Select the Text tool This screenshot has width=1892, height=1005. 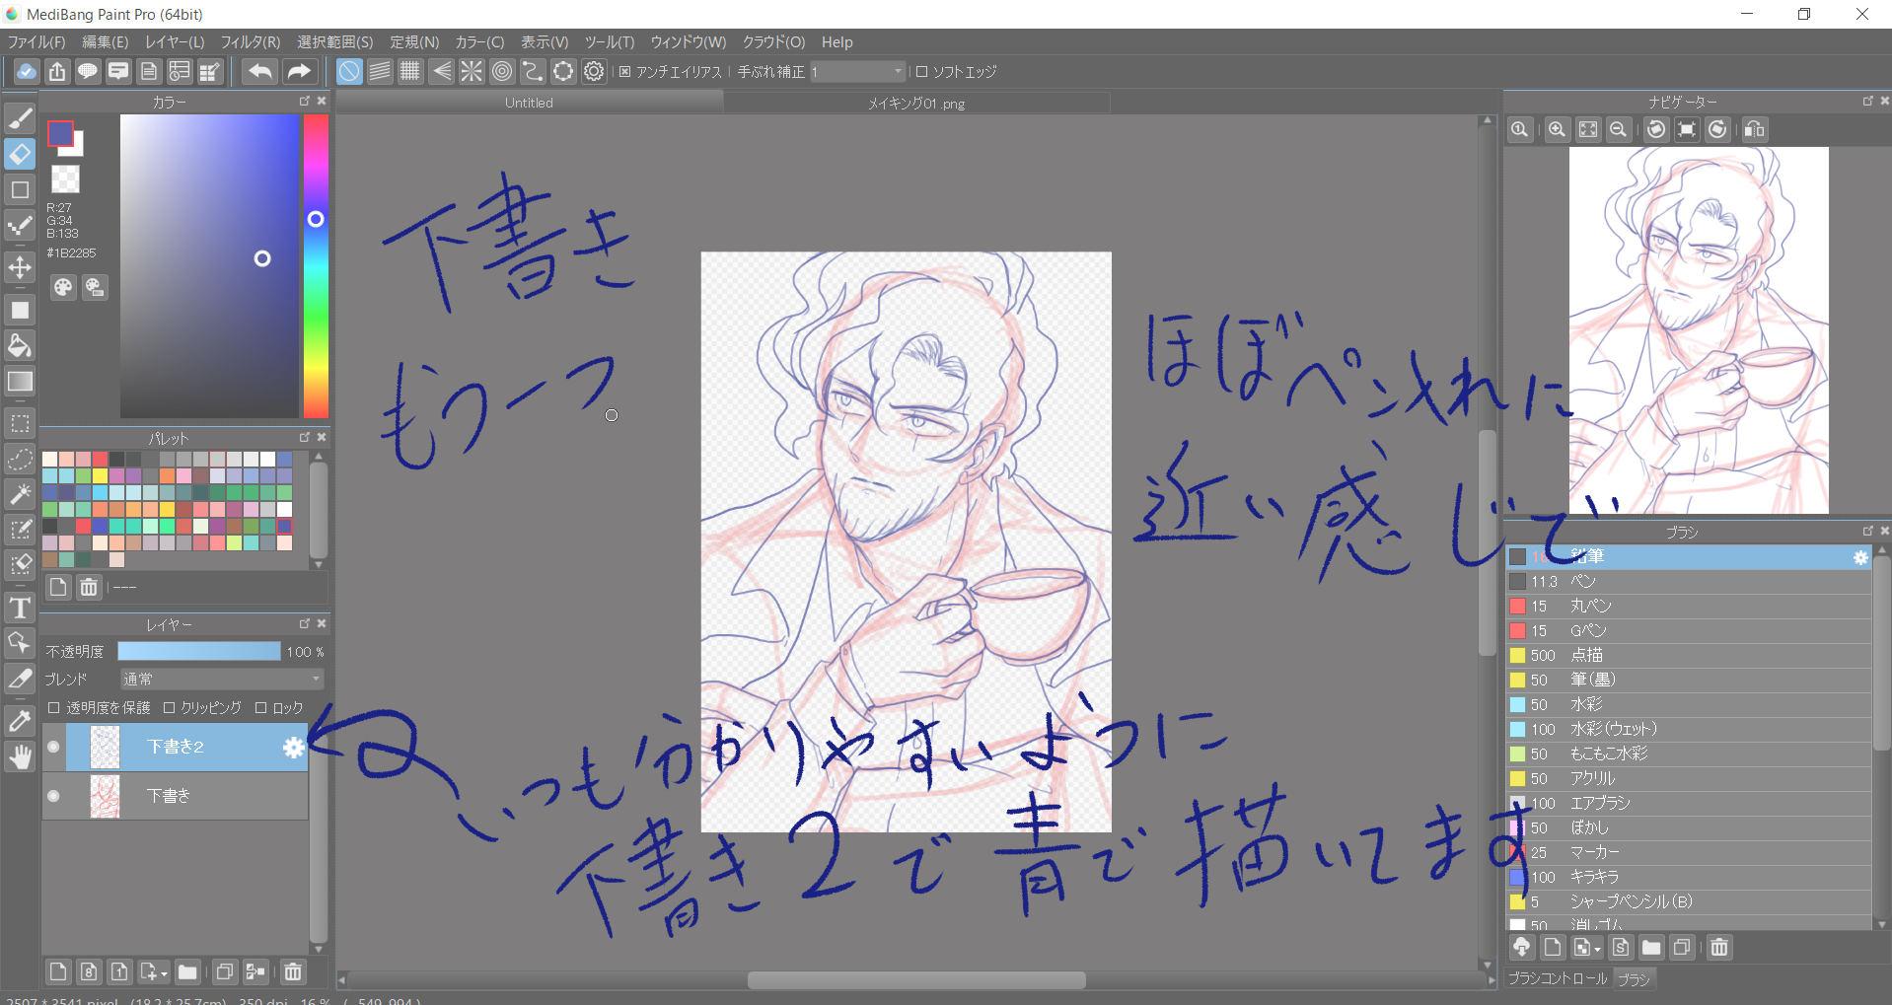(20, 608)
